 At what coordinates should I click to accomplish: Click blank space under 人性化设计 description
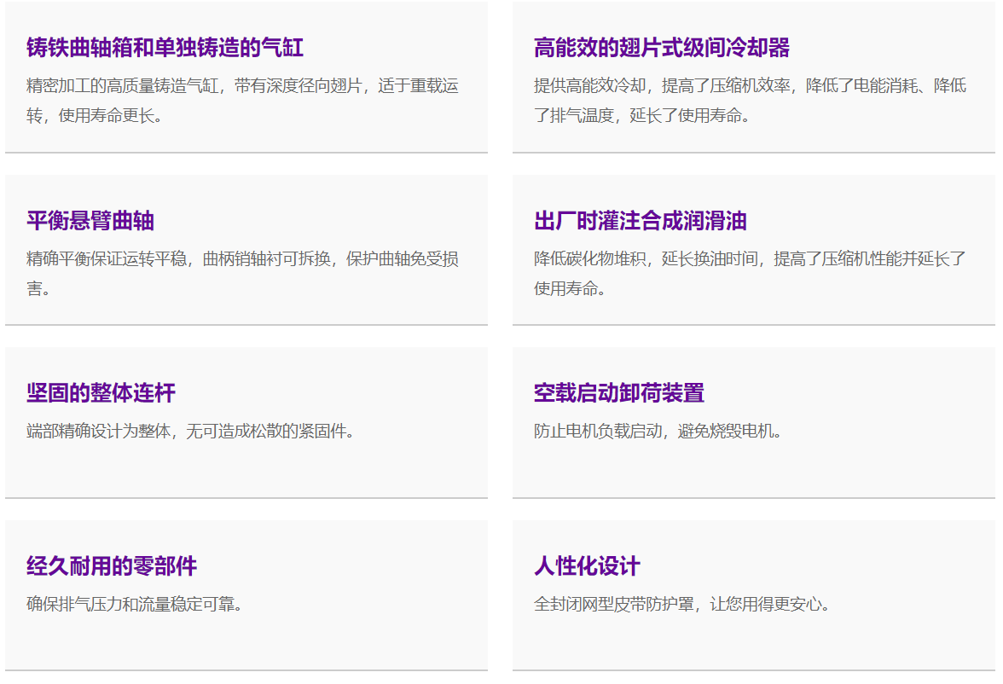point(753,641)
